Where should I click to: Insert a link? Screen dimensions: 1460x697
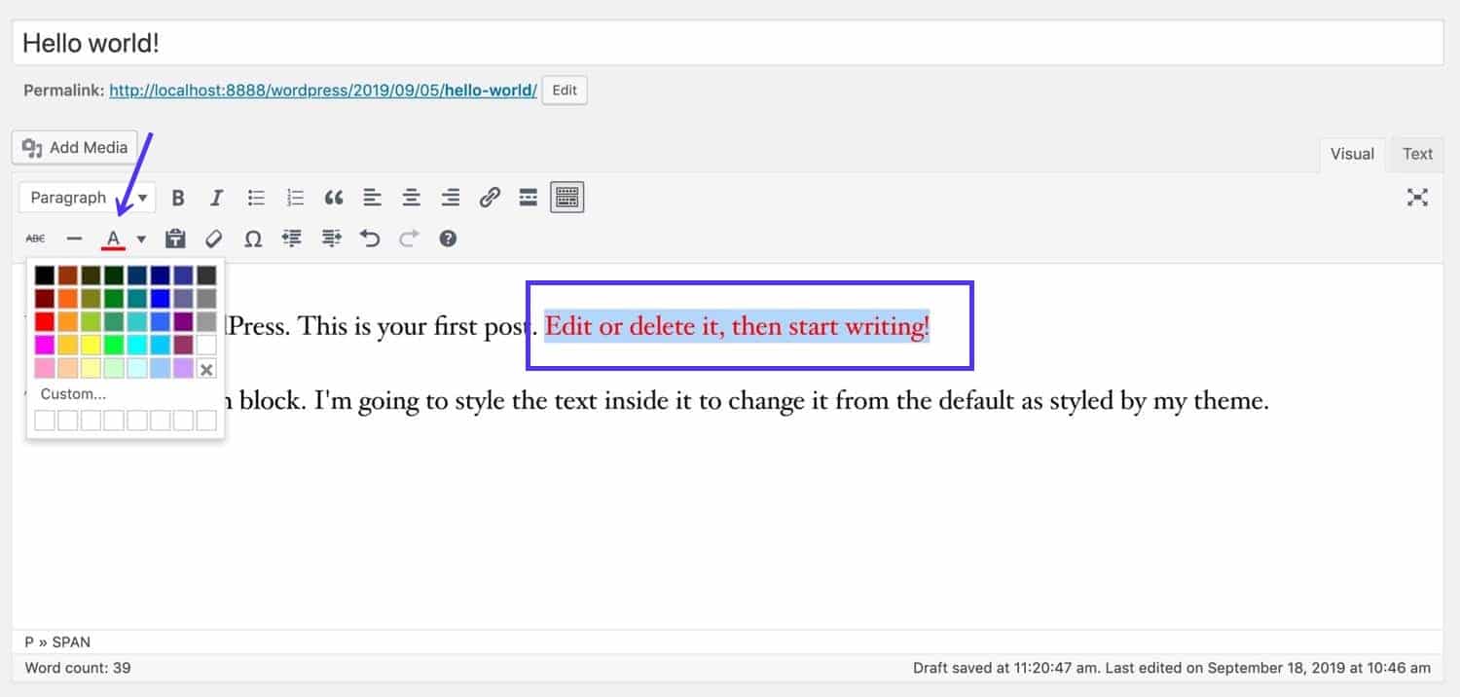(490, 197)
